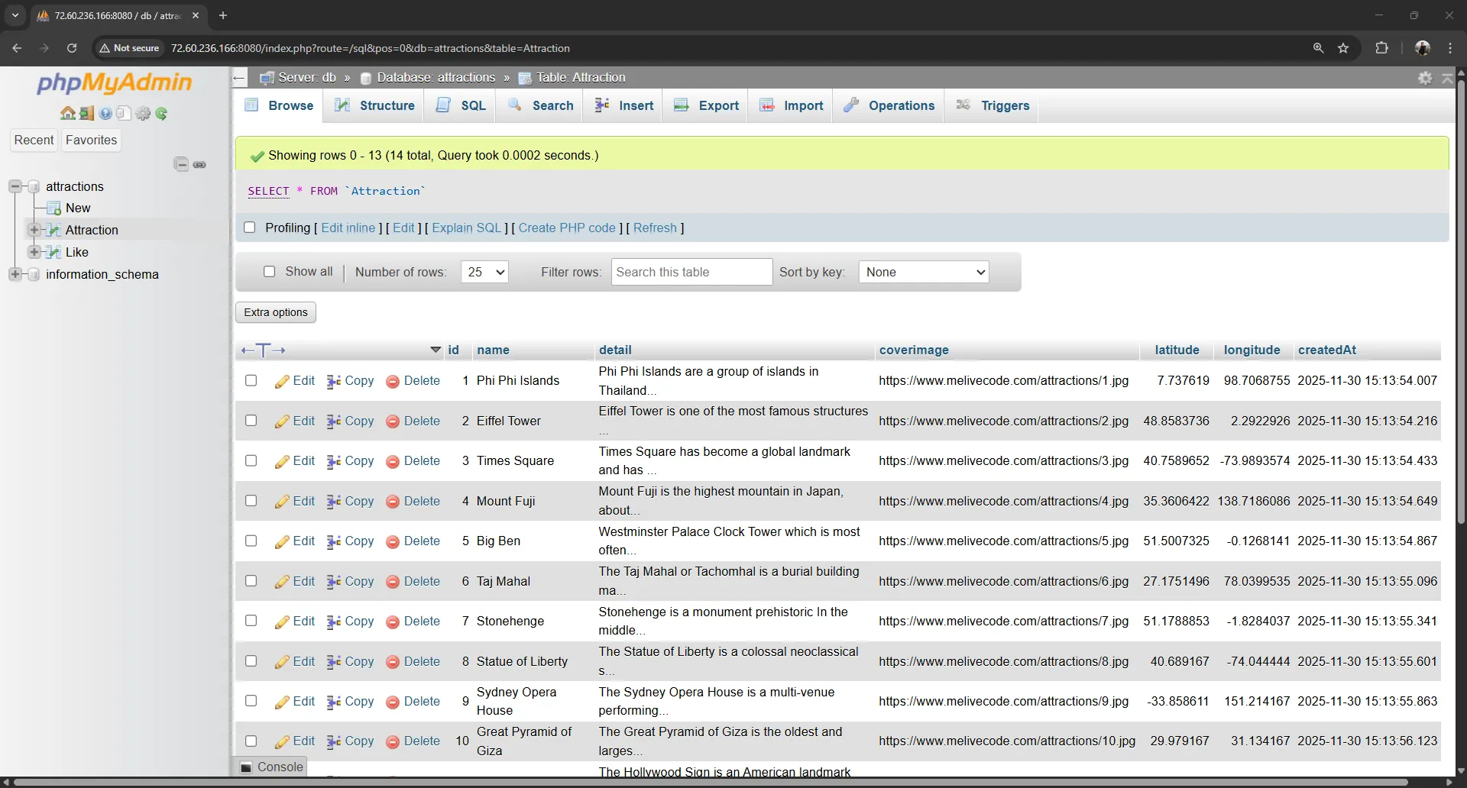1467x788 pixels.
Task: Enable the Profiling checkbox
Action: coord(250,228)
